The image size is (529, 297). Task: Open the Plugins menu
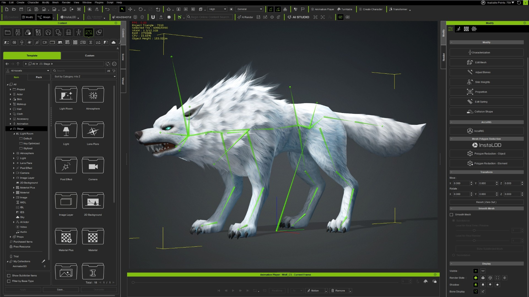99,2
